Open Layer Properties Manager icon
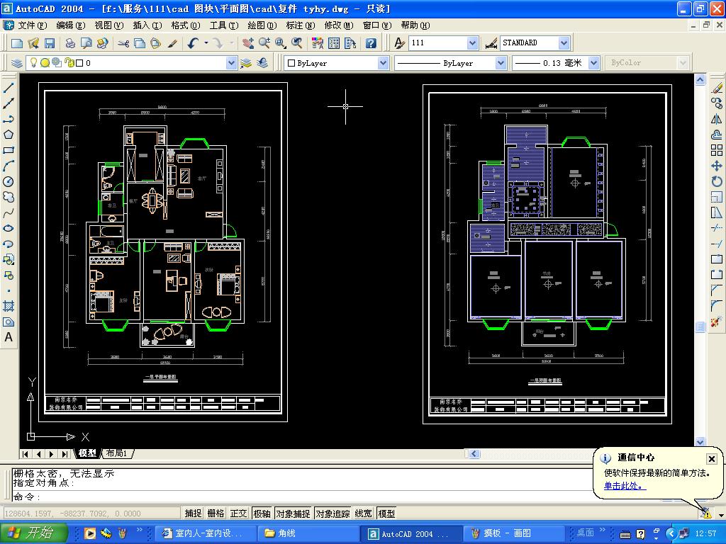The width and height of the screenshot is (726, 544). click(17, 63)
